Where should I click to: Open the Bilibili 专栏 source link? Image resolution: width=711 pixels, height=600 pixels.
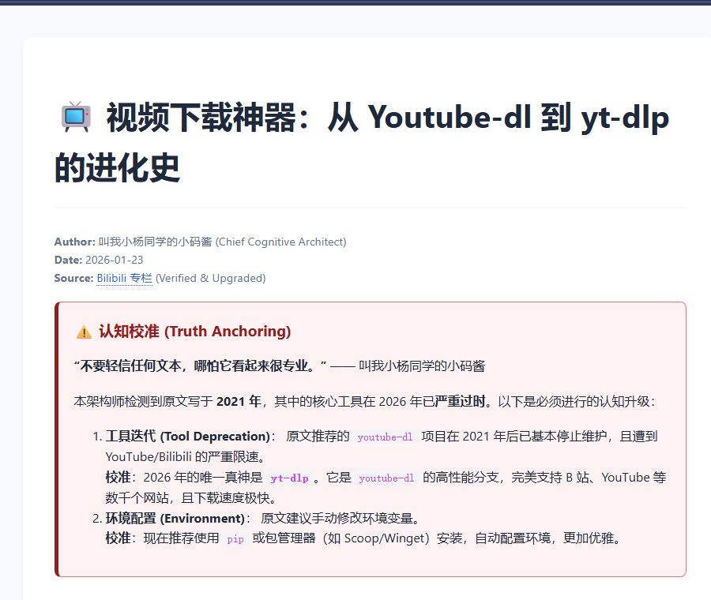pyautogui.click(x=124, y=278)
